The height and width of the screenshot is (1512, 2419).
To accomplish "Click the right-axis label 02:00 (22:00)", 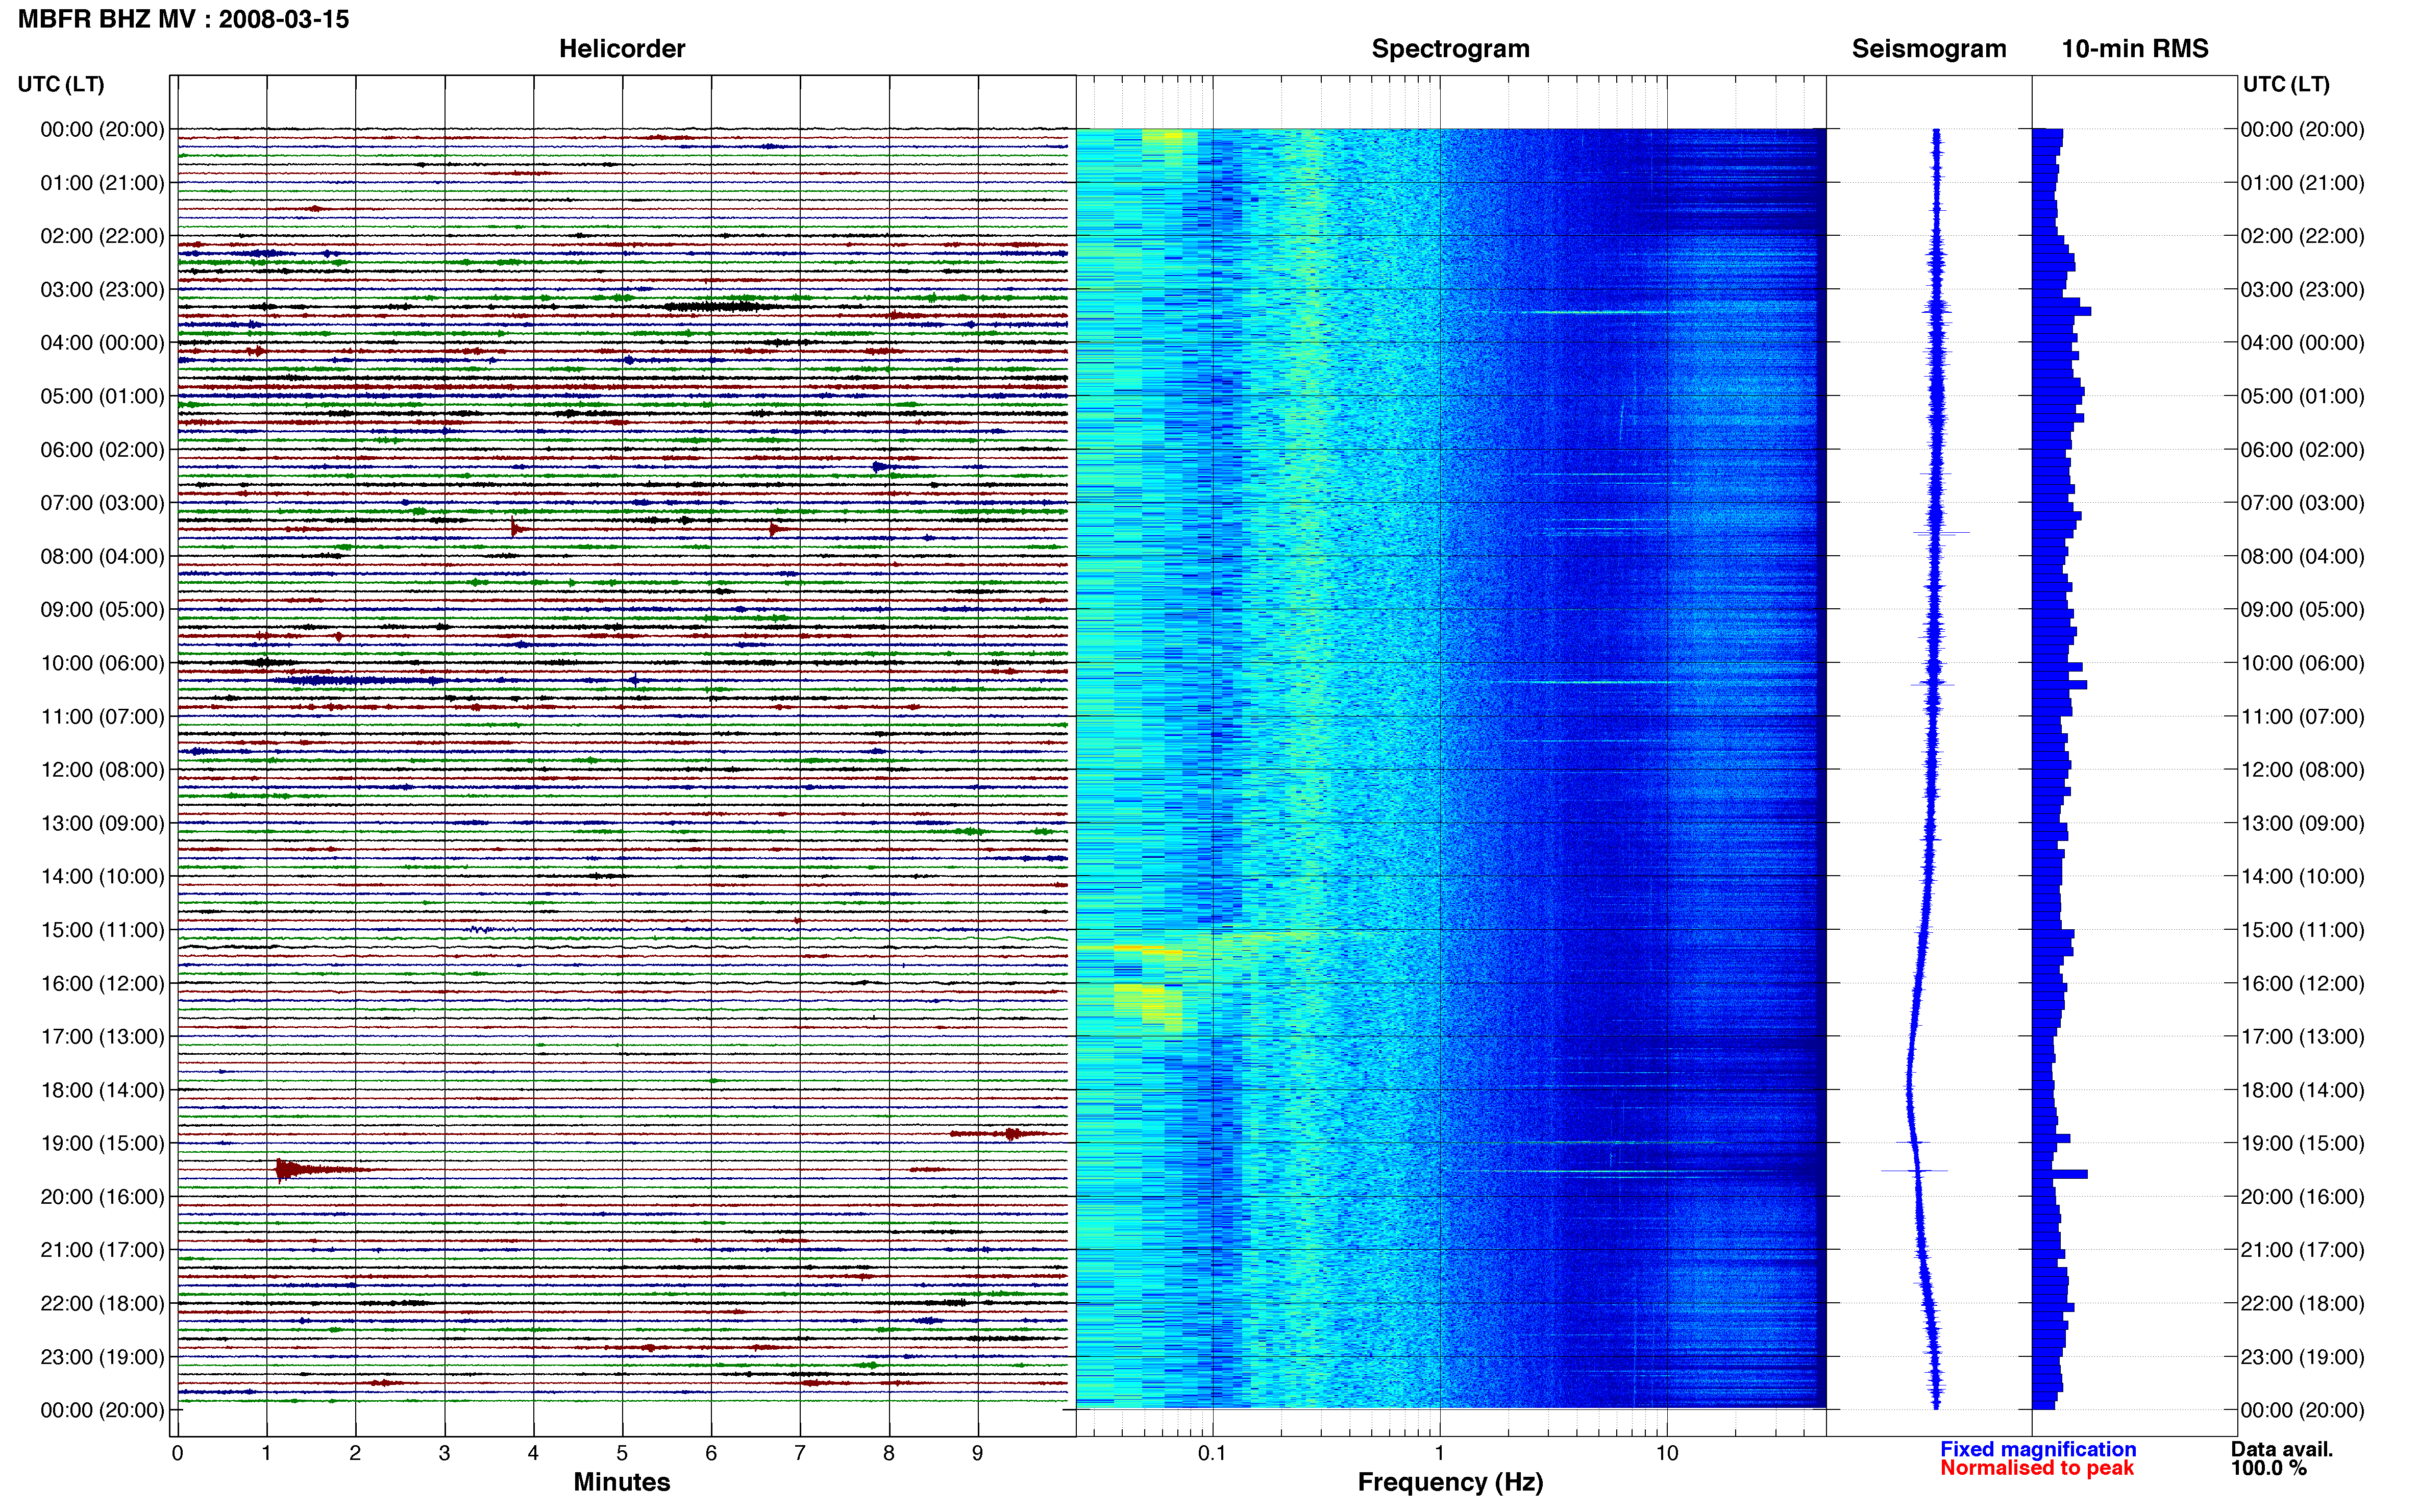I will click(x=2302, y=236).
